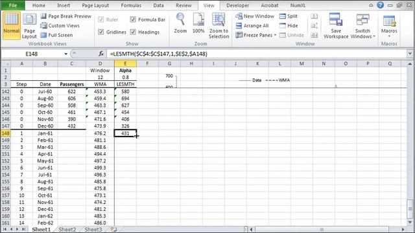Select WMA value 476.2 cell
Image resolution: width=415 pixels, height=233 pixels.
coord(100,133)
